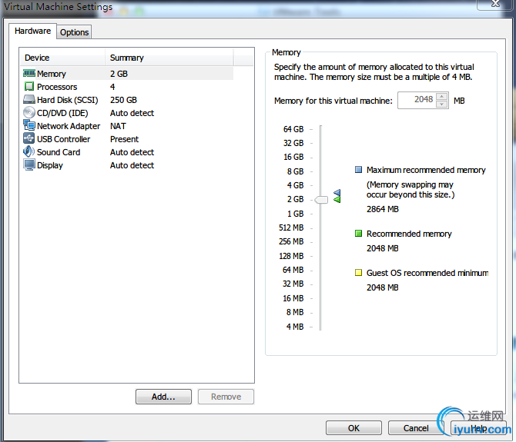Select the Memory device icon

click(29, 73)
